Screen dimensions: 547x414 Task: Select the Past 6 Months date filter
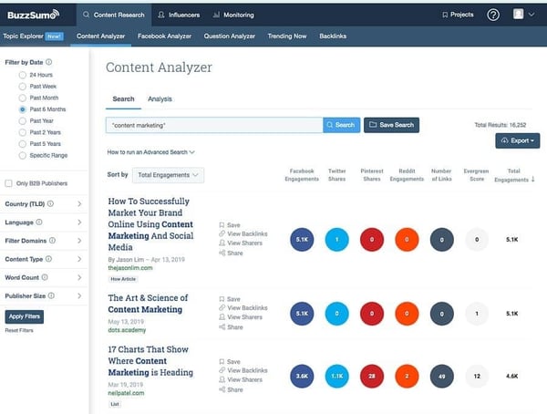22,109
